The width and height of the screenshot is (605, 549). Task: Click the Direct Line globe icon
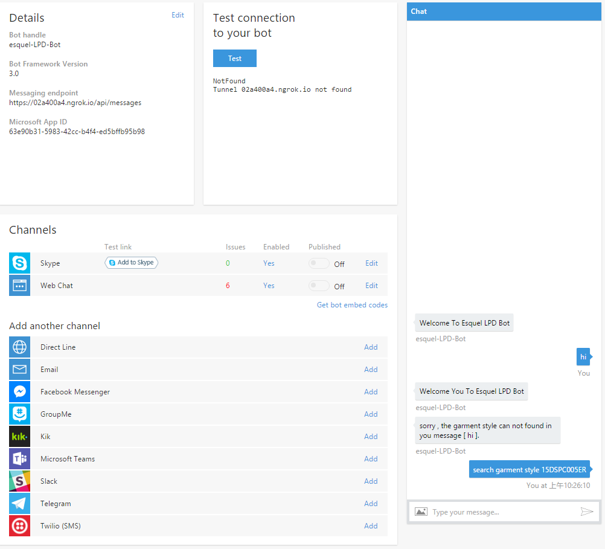pyautogui.click(x=20, y=347)
